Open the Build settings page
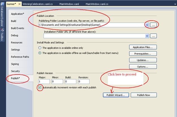 [x=14, y=21]
